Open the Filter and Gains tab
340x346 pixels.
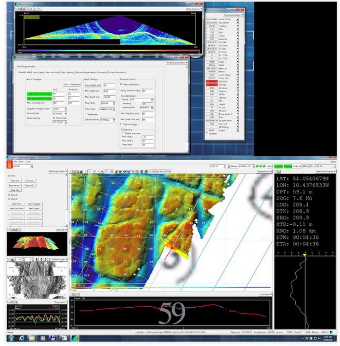[53, 72]
